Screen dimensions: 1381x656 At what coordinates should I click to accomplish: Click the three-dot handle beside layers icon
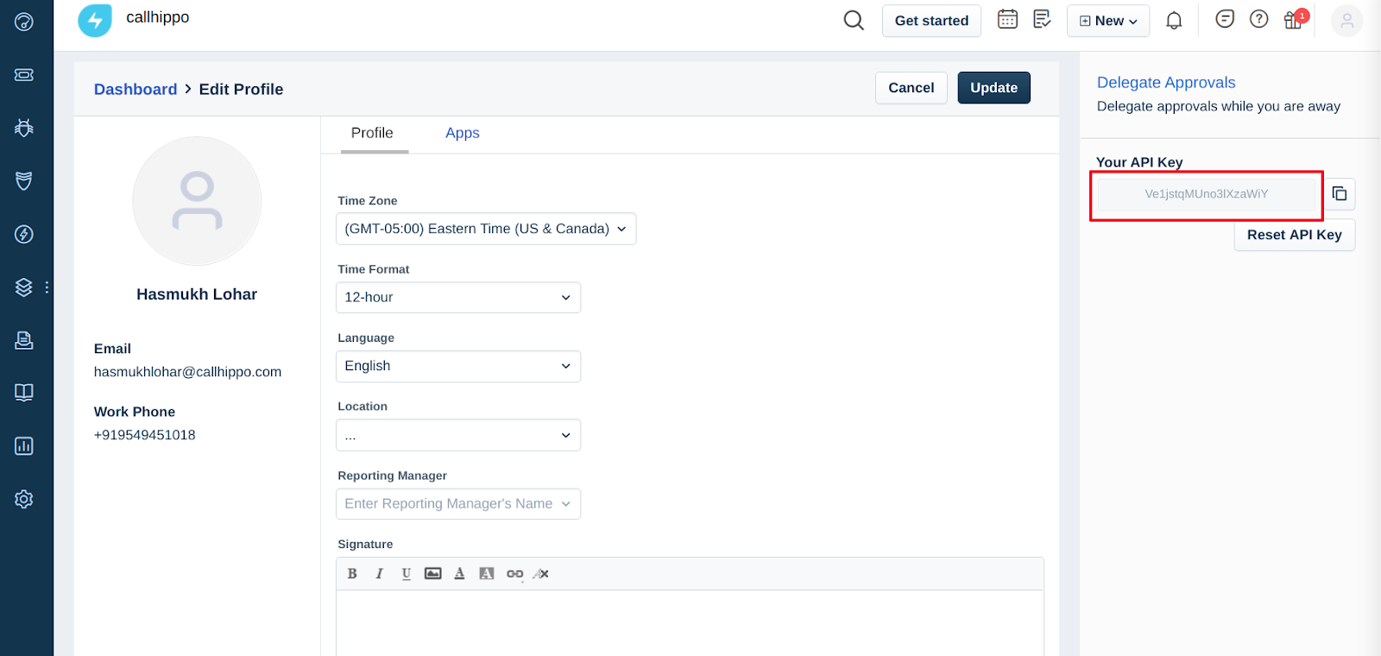47,287
